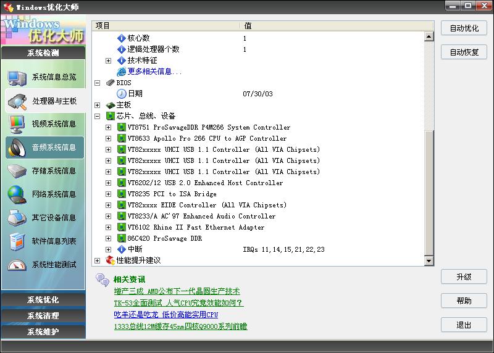Viewport: 494px width, 353px height.
Task: Expand the 主板 node
Action: tap(98, 105)
